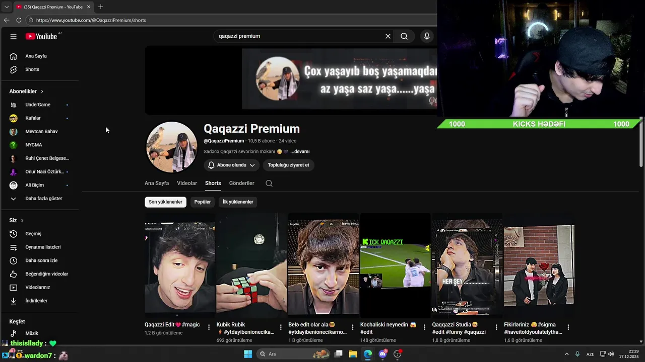Open the Kubik Rubik short thumbnail
The width and height of the screenshot is (645, 362).
click(251, 265)
